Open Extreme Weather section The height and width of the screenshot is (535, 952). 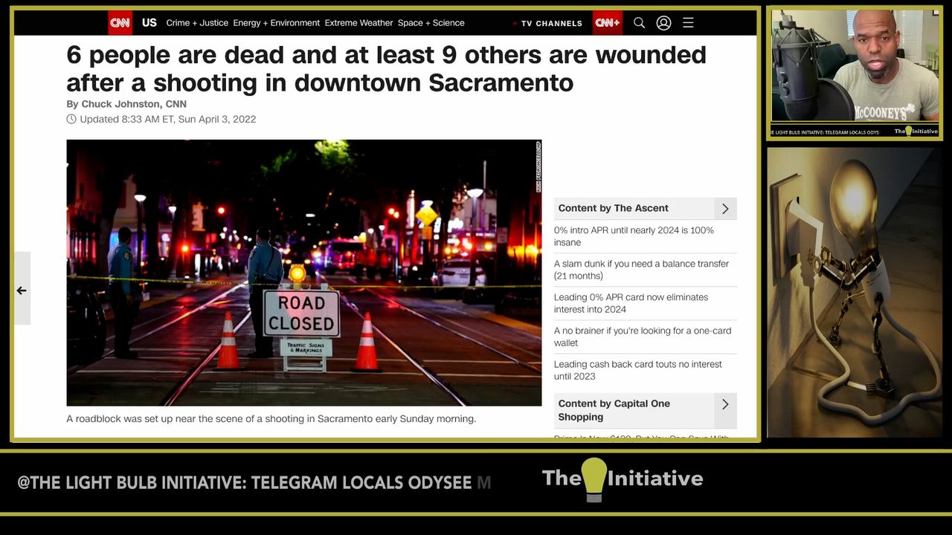(x=358, y=23)
